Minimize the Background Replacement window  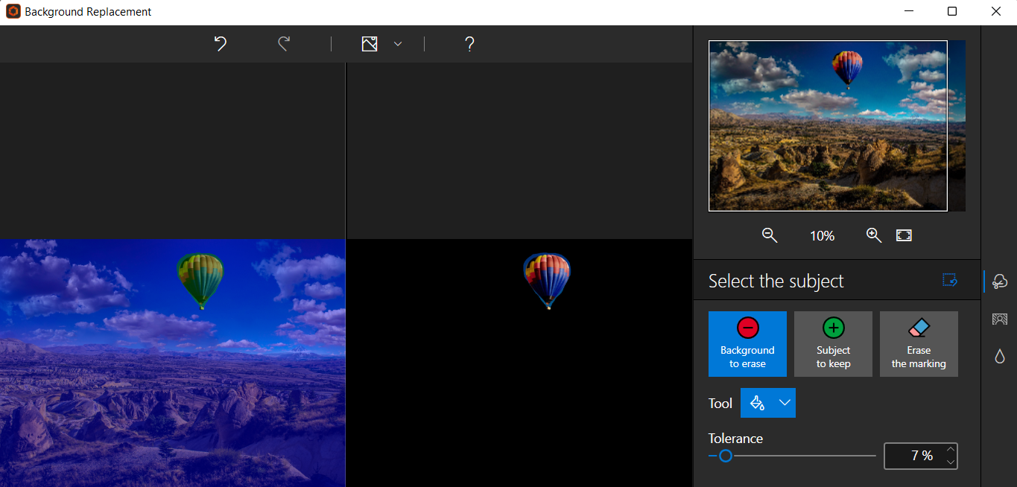pyautogui.click(x=909, y=11)
